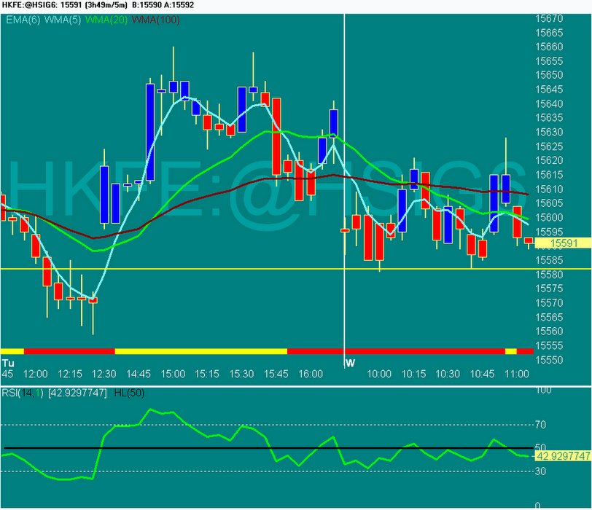Click the large red candle at 15:45
This screenshot has width=592, height=510.
point(276,136)
